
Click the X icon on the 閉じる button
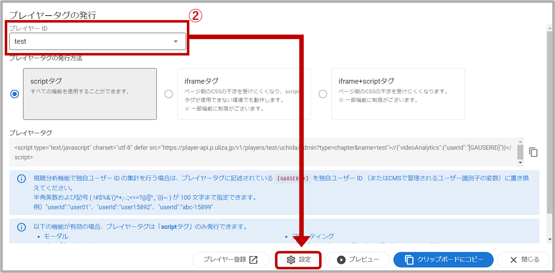513,260
